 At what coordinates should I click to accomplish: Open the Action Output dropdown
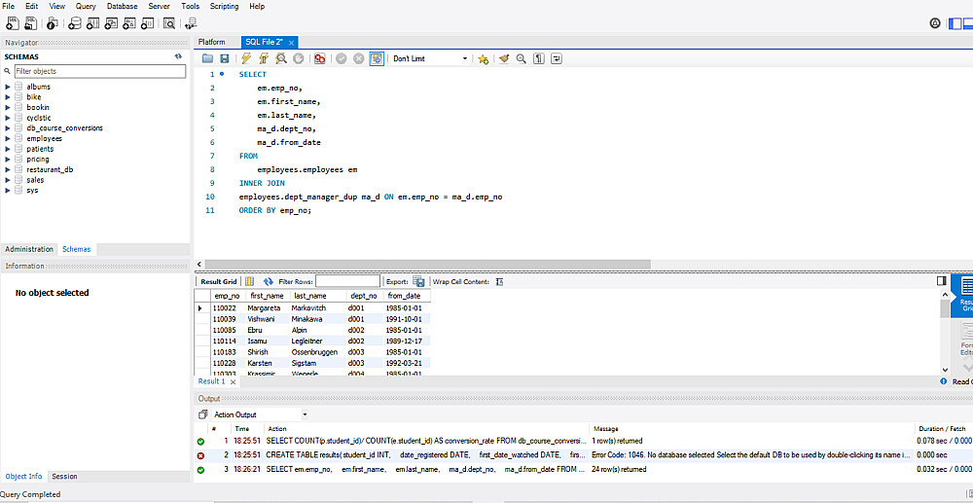pyautogui.click(x=259, y=414)
